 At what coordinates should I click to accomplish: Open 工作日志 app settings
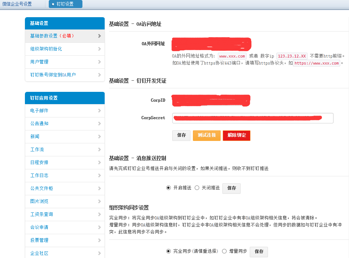point(65,175)
